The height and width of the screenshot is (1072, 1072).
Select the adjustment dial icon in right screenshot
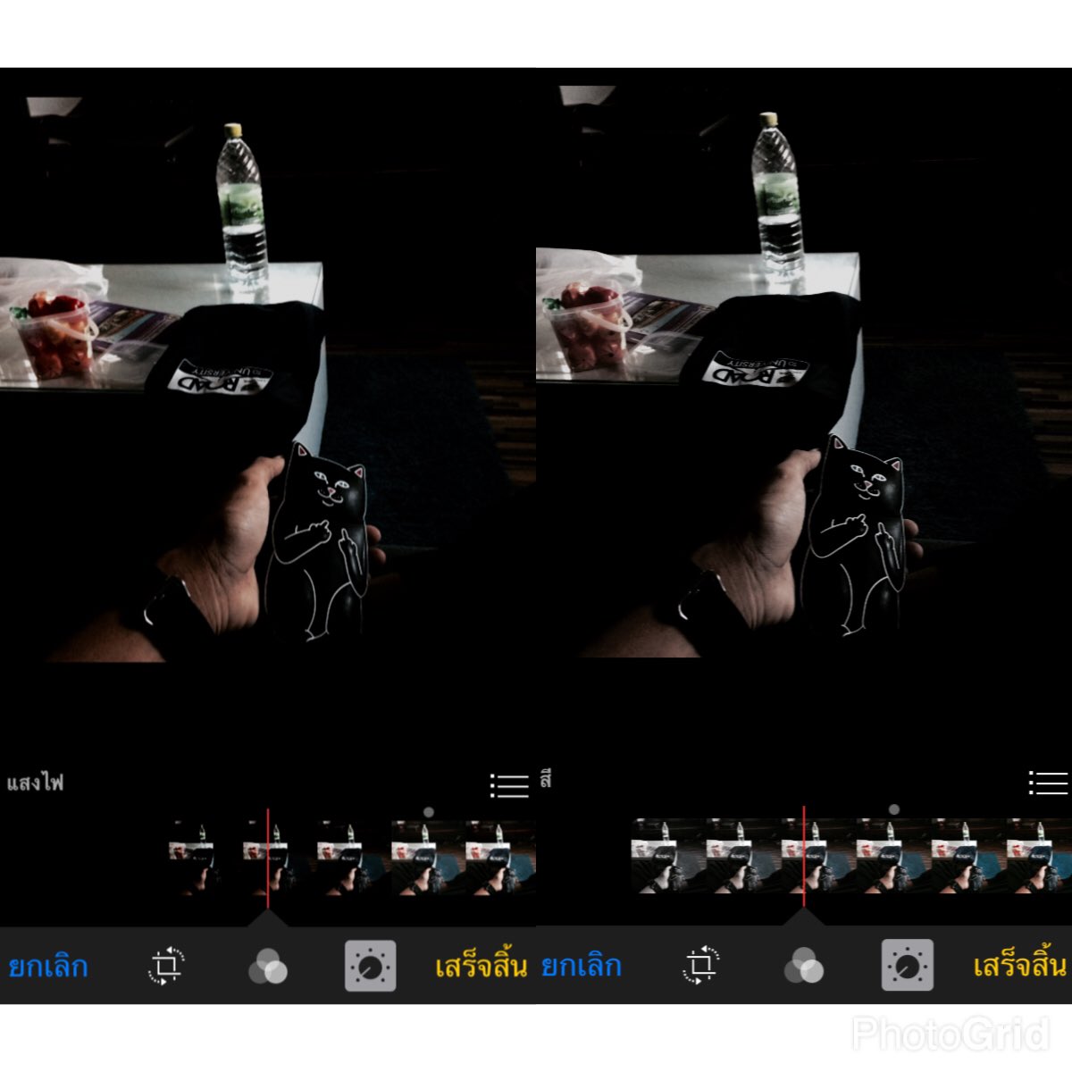point(907,966)
